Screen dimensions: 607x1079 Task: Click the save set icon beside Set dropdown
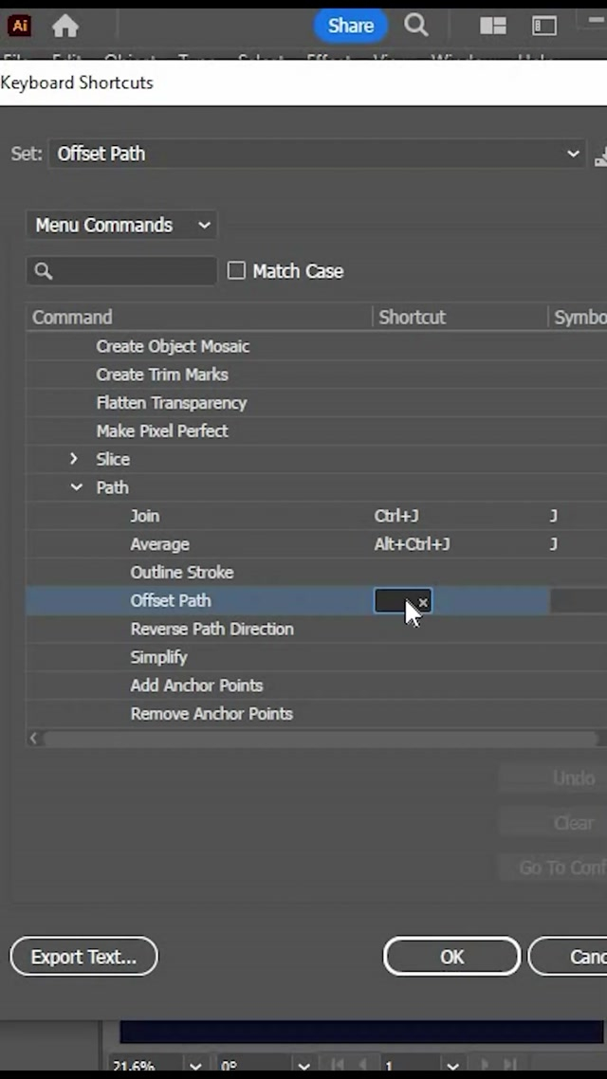(x=600, y=156)
